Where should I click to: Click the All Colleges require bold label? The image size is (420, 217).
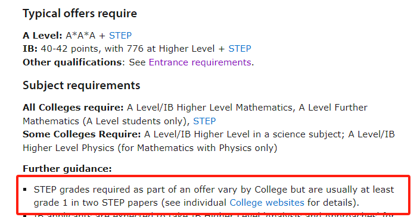[73, 108]
